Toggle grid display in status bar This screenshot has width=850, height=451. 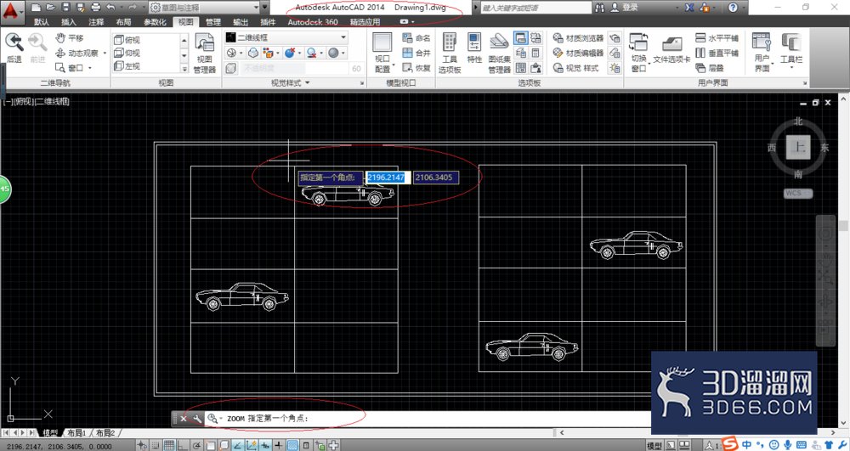[169, 446]
